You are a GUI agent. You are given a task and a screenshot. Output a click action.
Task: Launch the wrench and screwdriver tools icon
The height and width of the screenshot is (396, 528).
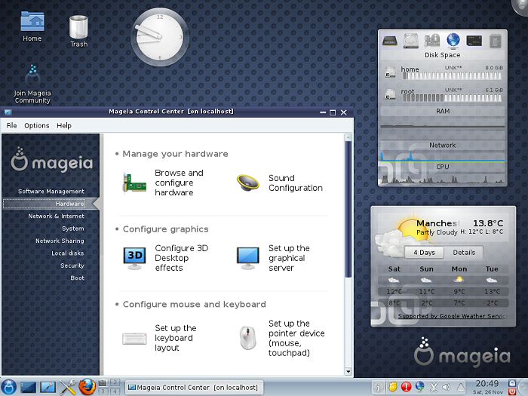(x=68, y=387)
